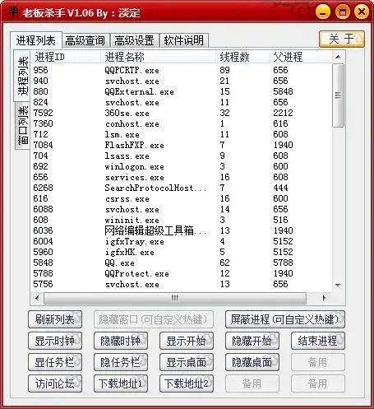Click the 隐藏时钟 button
The height and width of the screenshot is (409, 374).
(121, 341)
